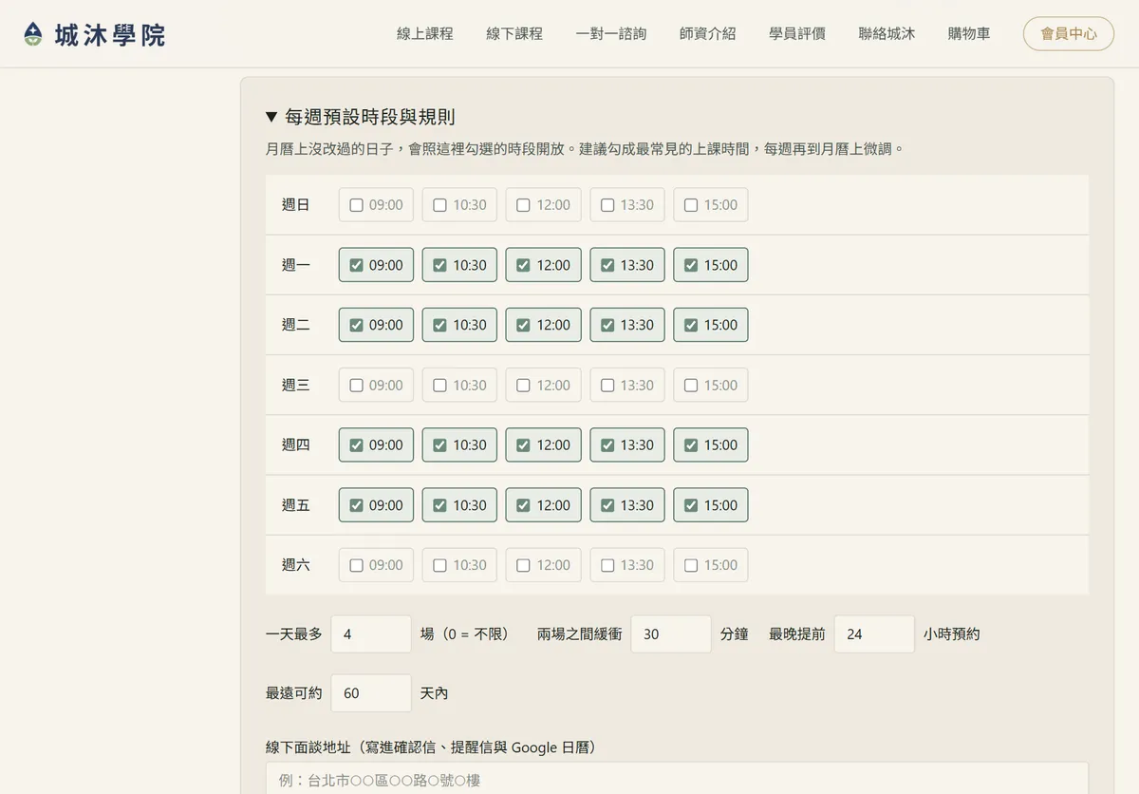Click the 週一 row label
Viewport: 1139px width, 794px height.
click(296, 265)
